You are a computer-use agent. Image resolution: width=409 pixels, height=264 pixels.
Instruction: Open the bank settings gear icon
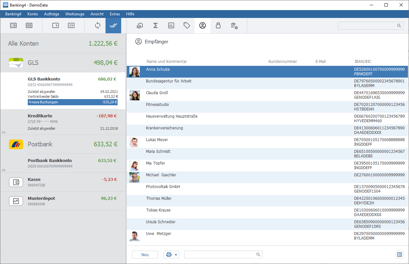pos(234,25)
